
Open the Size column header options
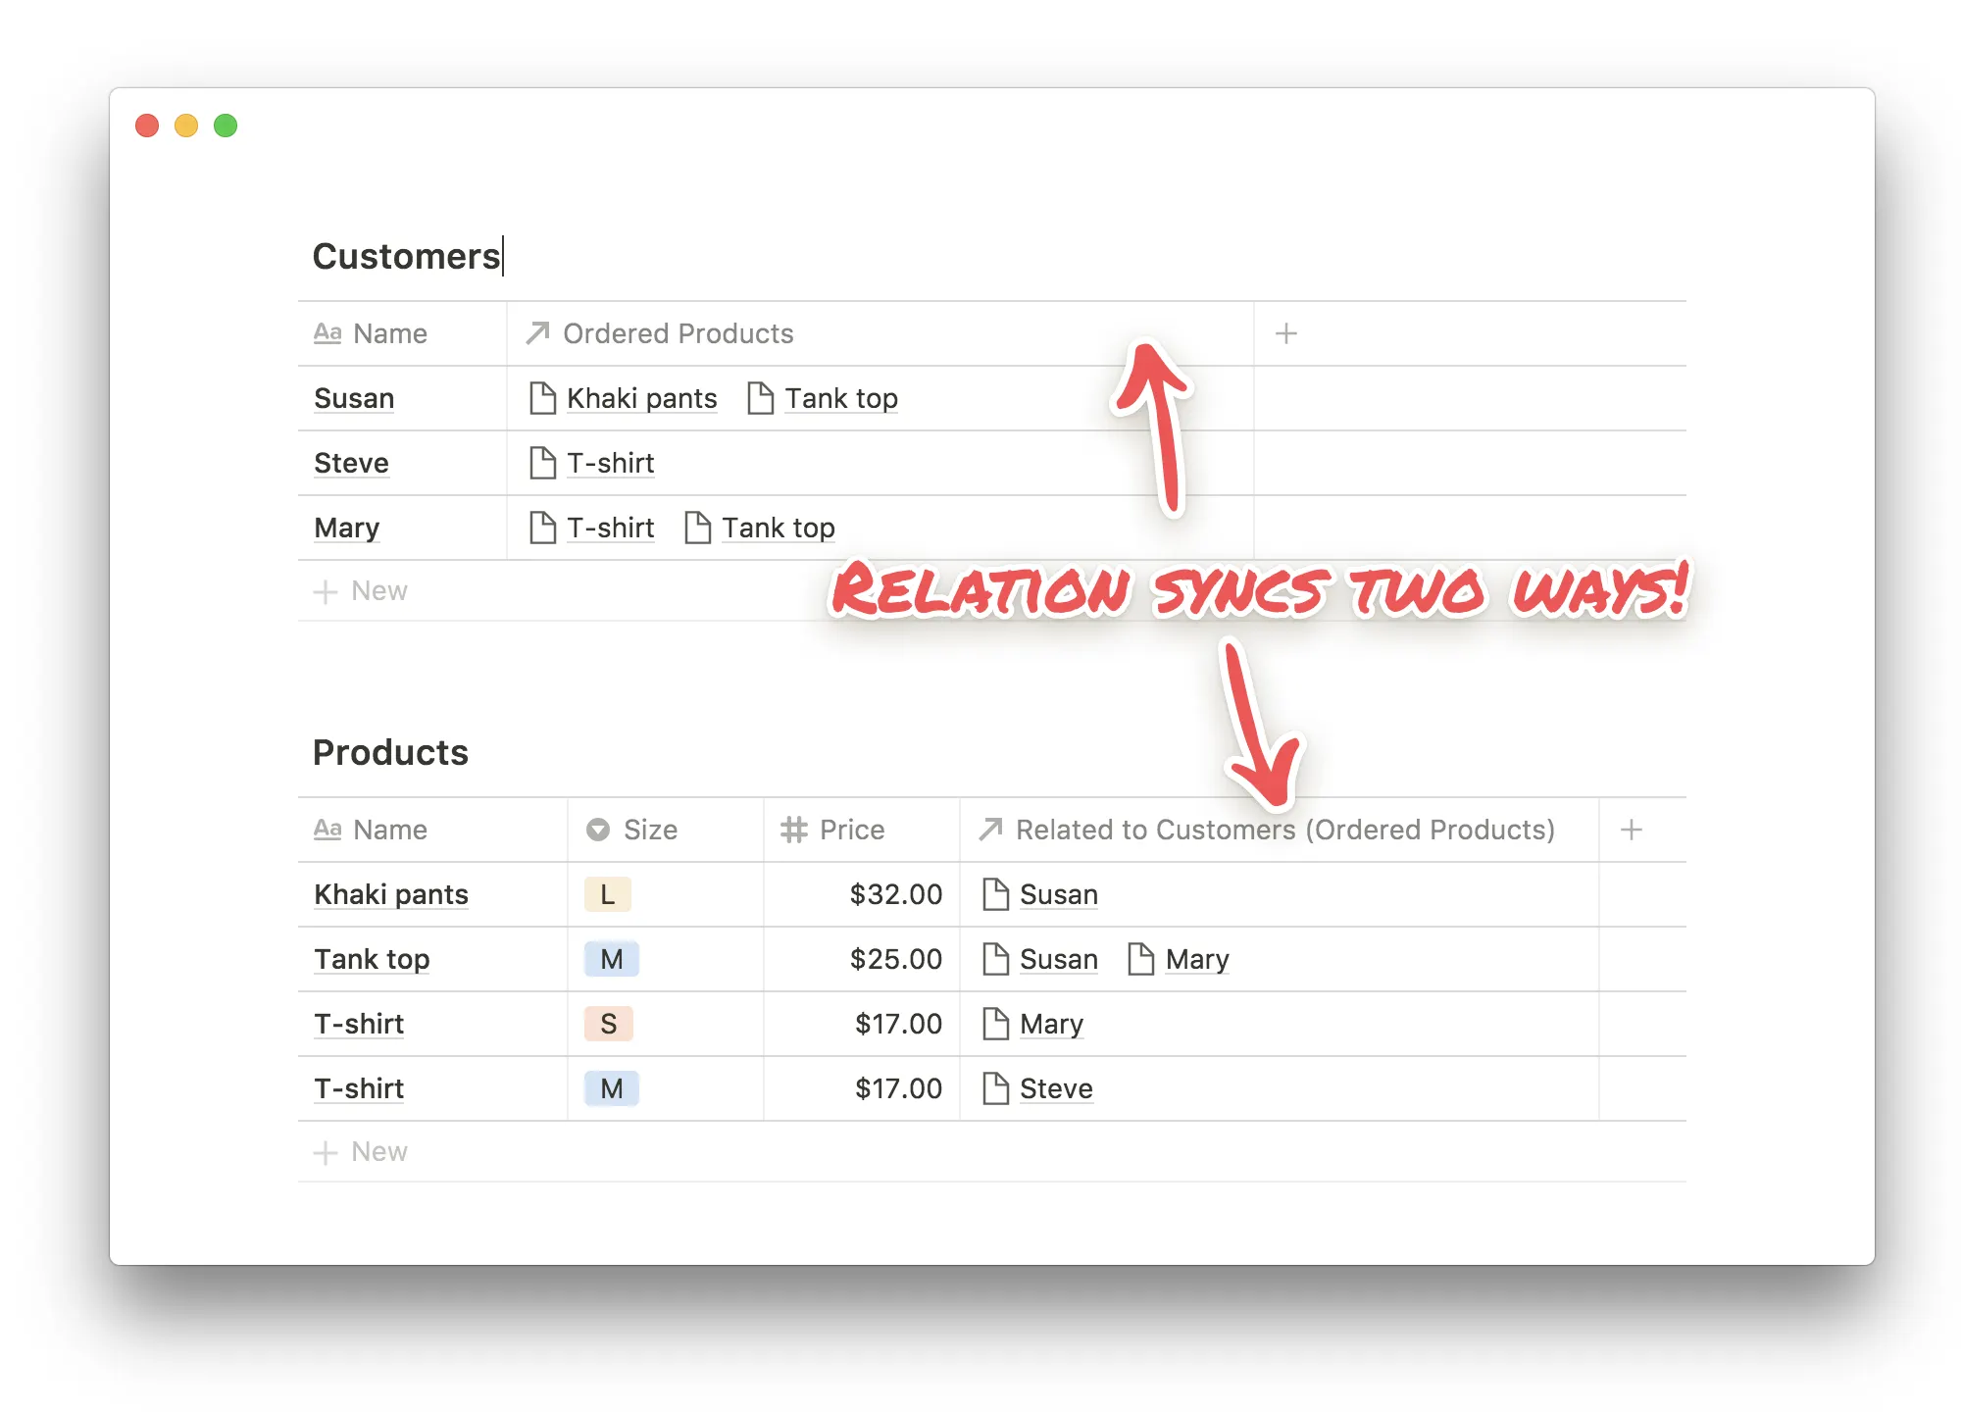(650, 831)
